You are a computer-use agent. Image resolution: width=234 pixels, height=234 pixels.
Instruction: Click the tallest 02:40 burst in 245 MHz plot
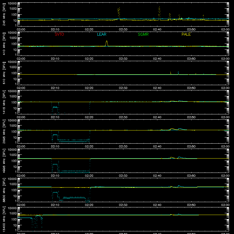click(x=159, y=13)
